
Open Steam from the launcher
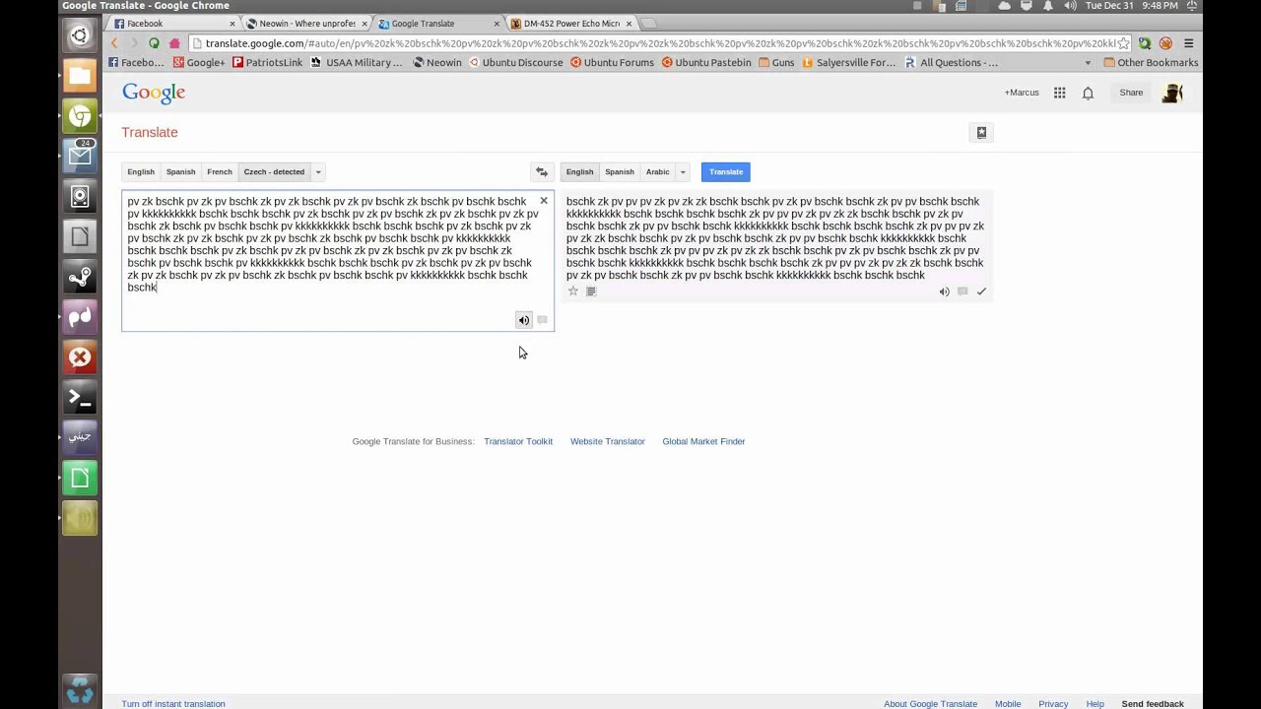(80, 277)
